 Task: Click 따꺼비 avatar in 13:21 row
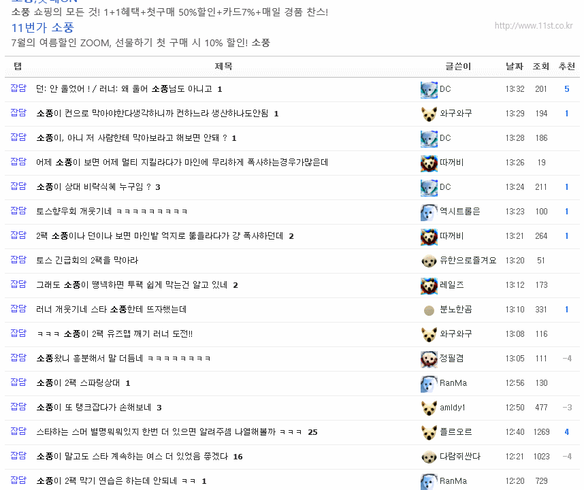coord(429,237)
